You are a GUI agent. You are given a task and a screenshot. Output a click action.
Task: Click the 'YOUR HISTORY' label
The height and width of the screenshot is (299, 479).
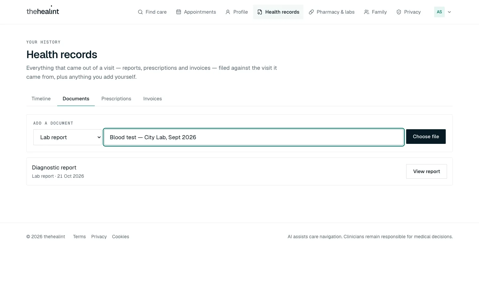coord(44,42)
